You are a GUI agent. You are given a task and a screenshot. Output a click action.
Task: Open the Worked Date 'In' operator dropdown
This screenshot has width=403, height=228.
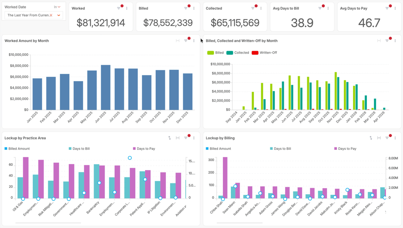(x=57, y=7)
